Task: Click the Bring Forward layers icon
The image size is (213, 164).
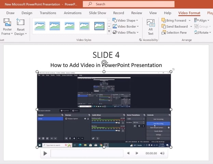Action: click(164, 20)
